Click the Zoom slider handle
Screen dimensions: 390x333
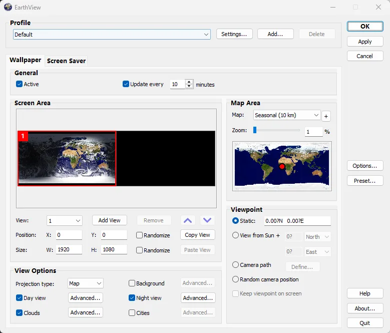255,130
